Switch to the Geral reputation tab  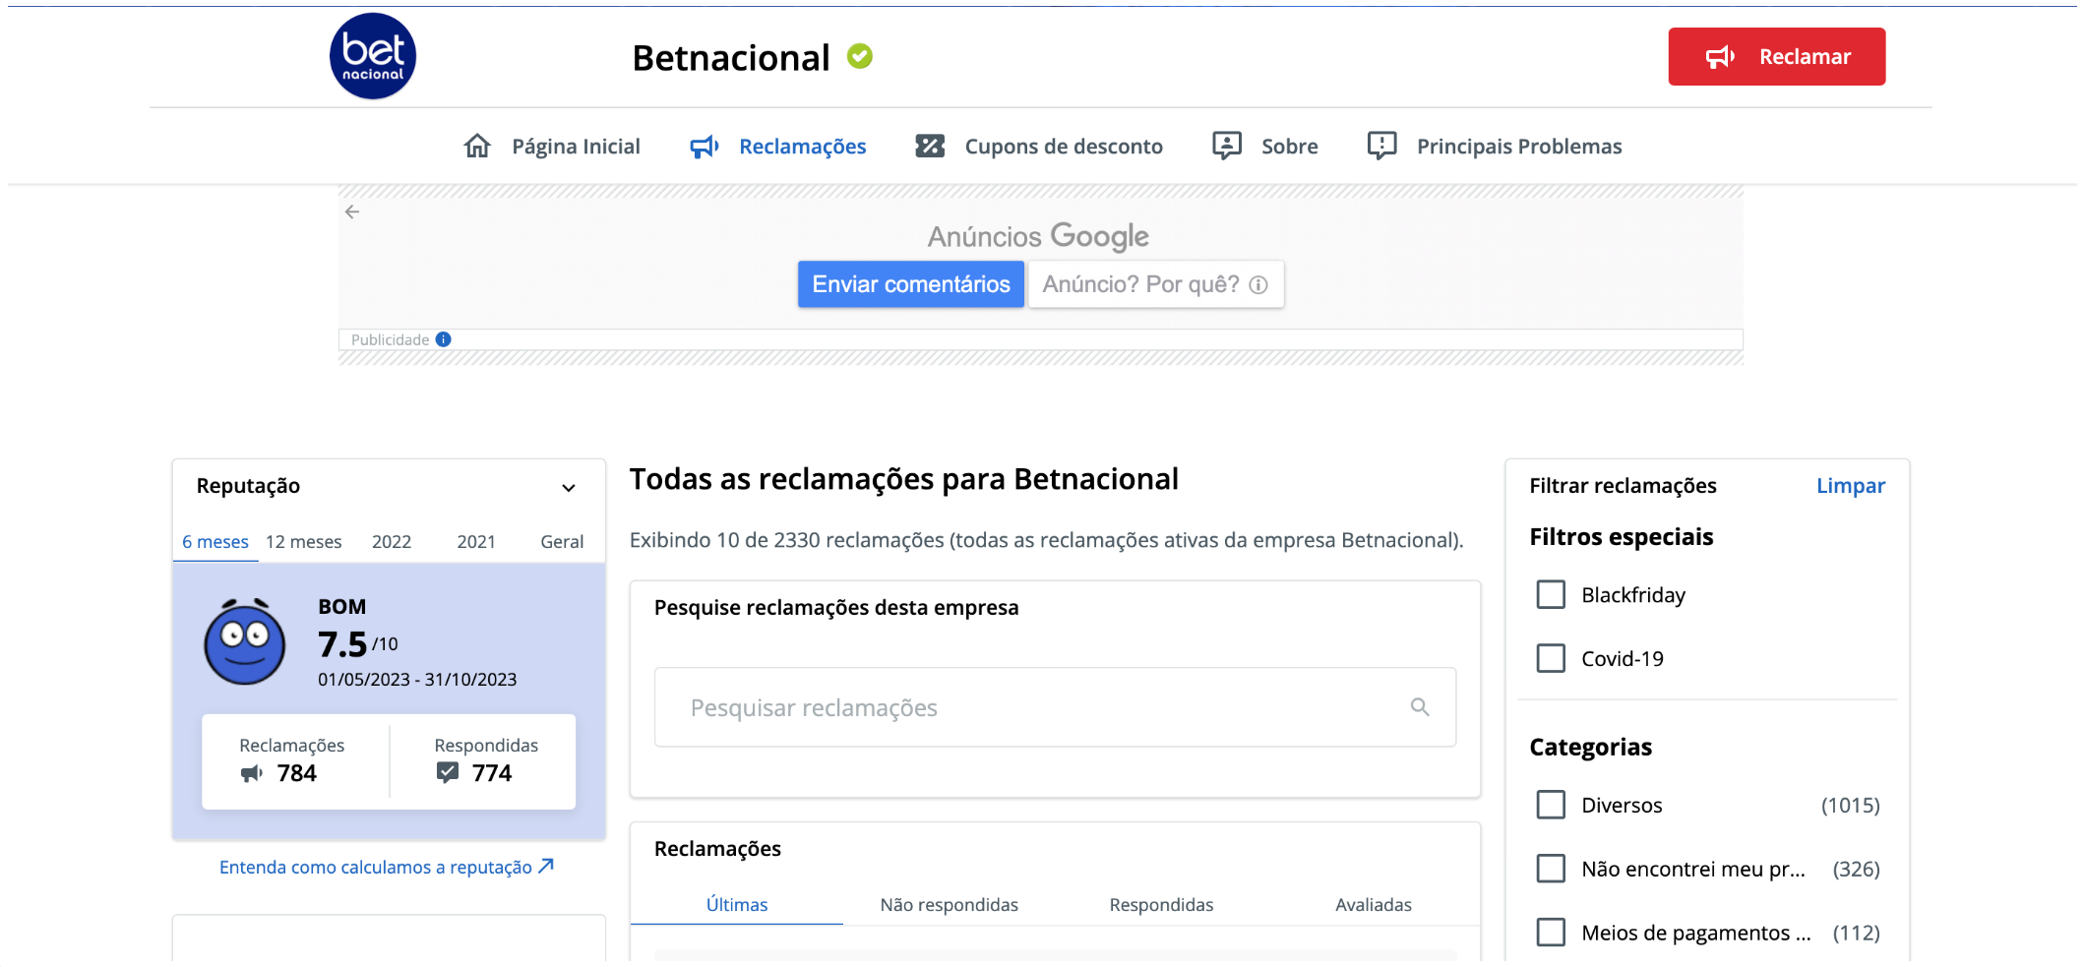click(562, 542)
